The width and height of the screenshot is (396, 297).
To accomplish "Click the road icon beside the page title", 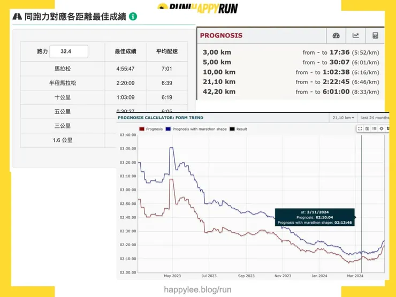I will tap(17, 17).
